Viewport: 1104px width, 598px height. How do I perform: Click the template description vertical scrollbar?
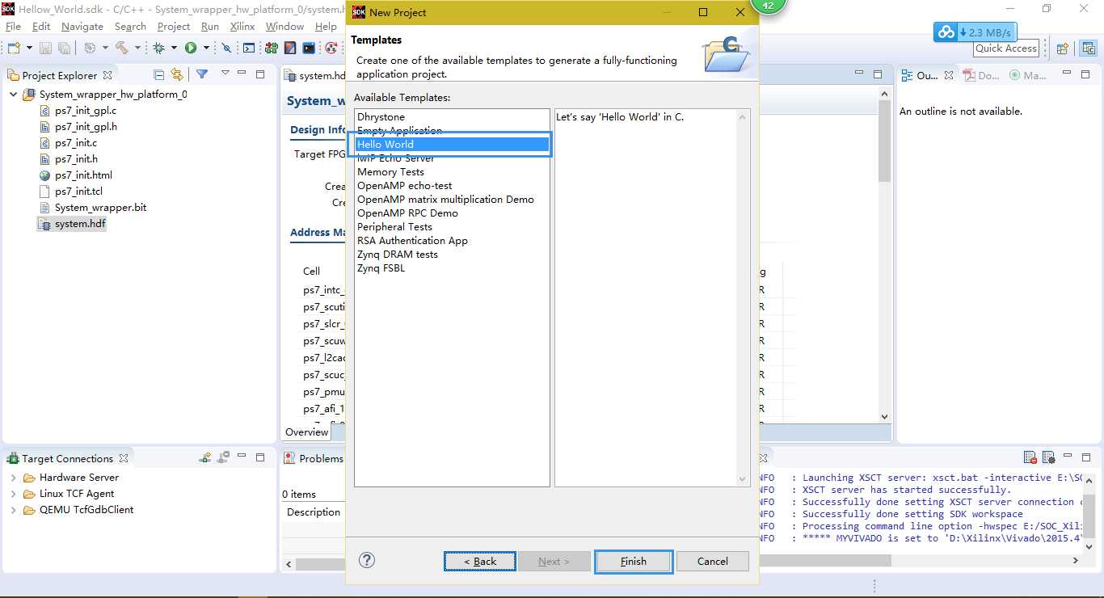743,297
